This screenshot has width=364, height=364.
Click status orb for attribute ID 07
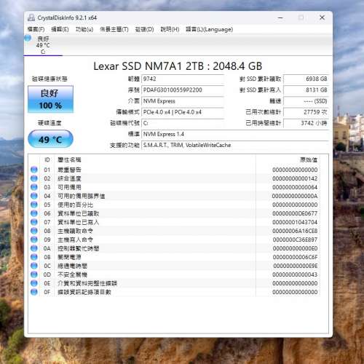point(34,222)
